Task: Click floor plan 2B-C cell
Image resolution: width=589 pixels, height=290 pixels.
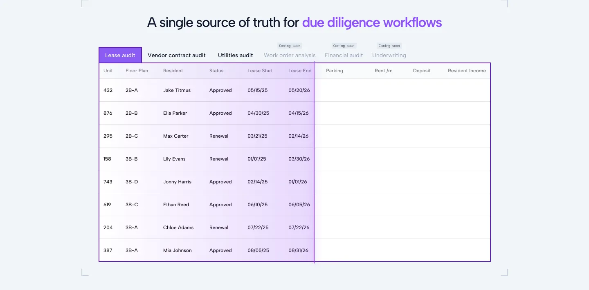Action: point(132,136)
